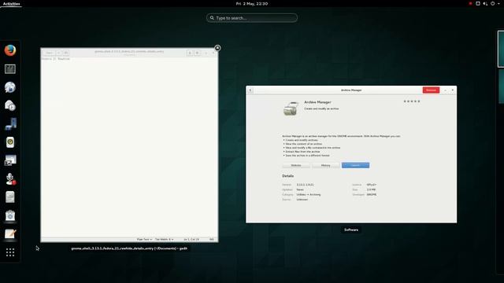Show all applications grid
This screenshot has height=283, width=504.
10,252
